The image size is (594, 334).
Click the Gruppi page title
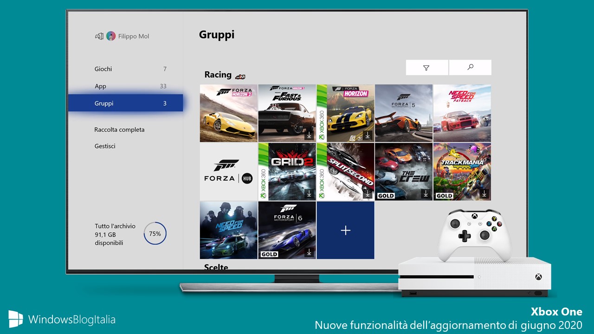(217, 35)
